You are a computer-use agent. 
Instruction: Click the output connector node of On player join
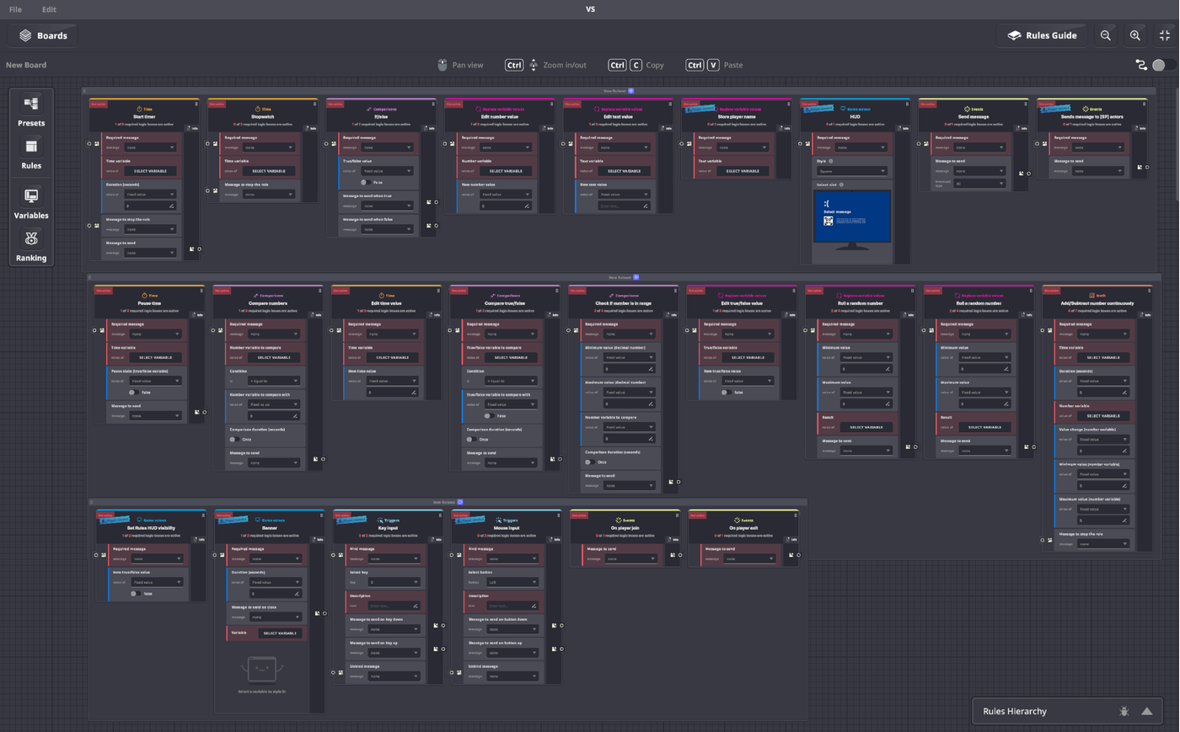click(680, 555)
